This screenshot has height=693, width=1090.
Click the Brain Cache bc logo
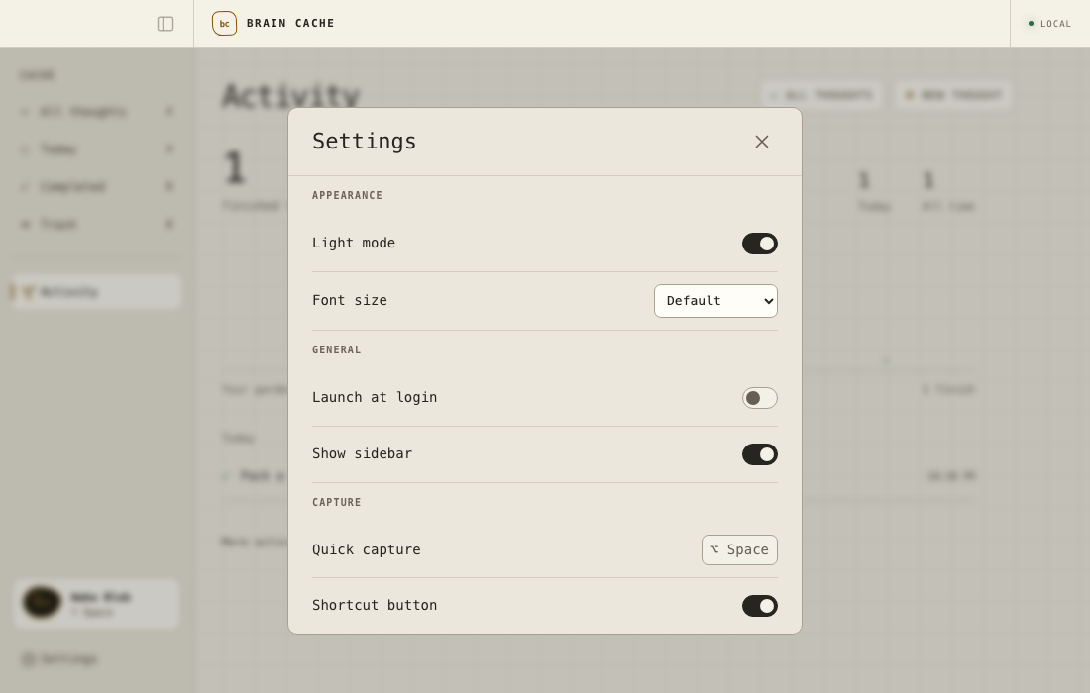click(225, 24)
